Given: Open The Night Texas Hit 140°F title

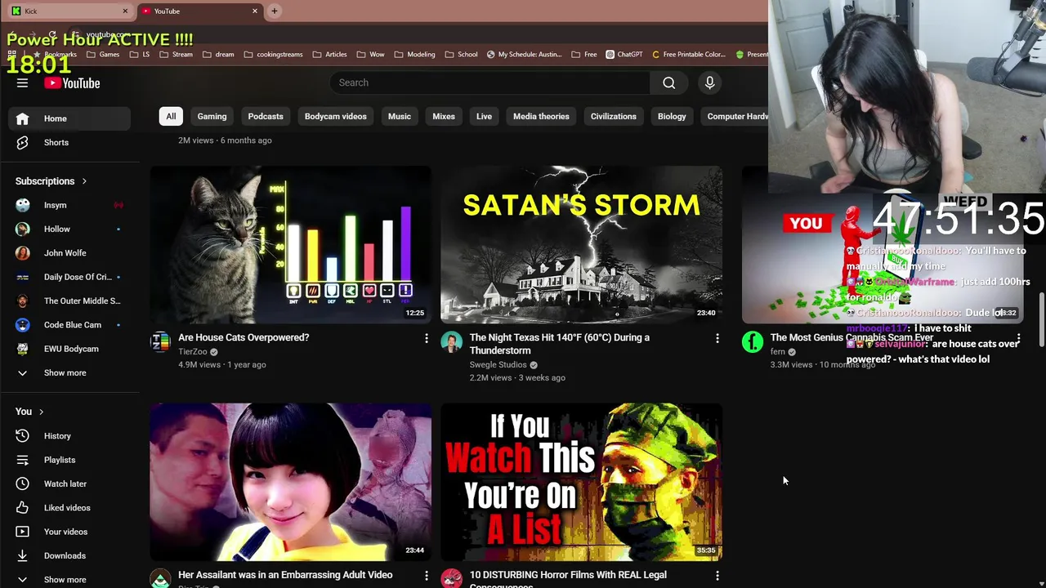Looking at the screenshot, I should tap(560, 344).
